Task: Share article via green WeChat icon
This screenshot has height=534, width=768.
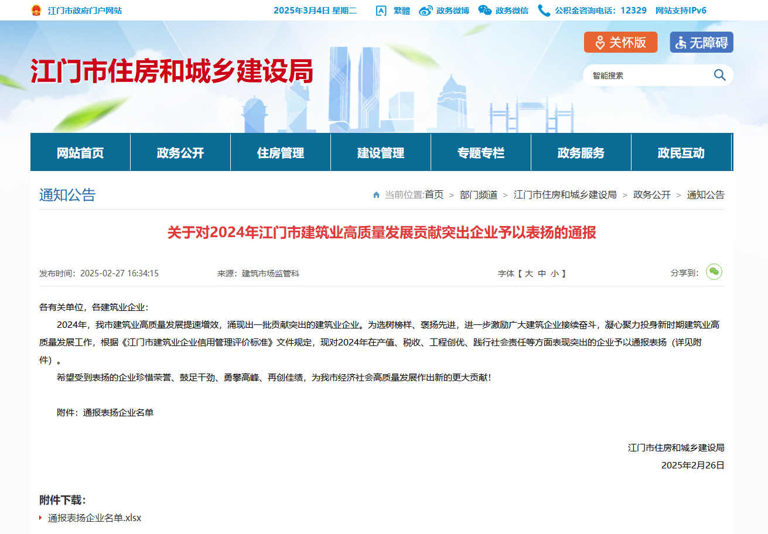Action: point(714,272)
